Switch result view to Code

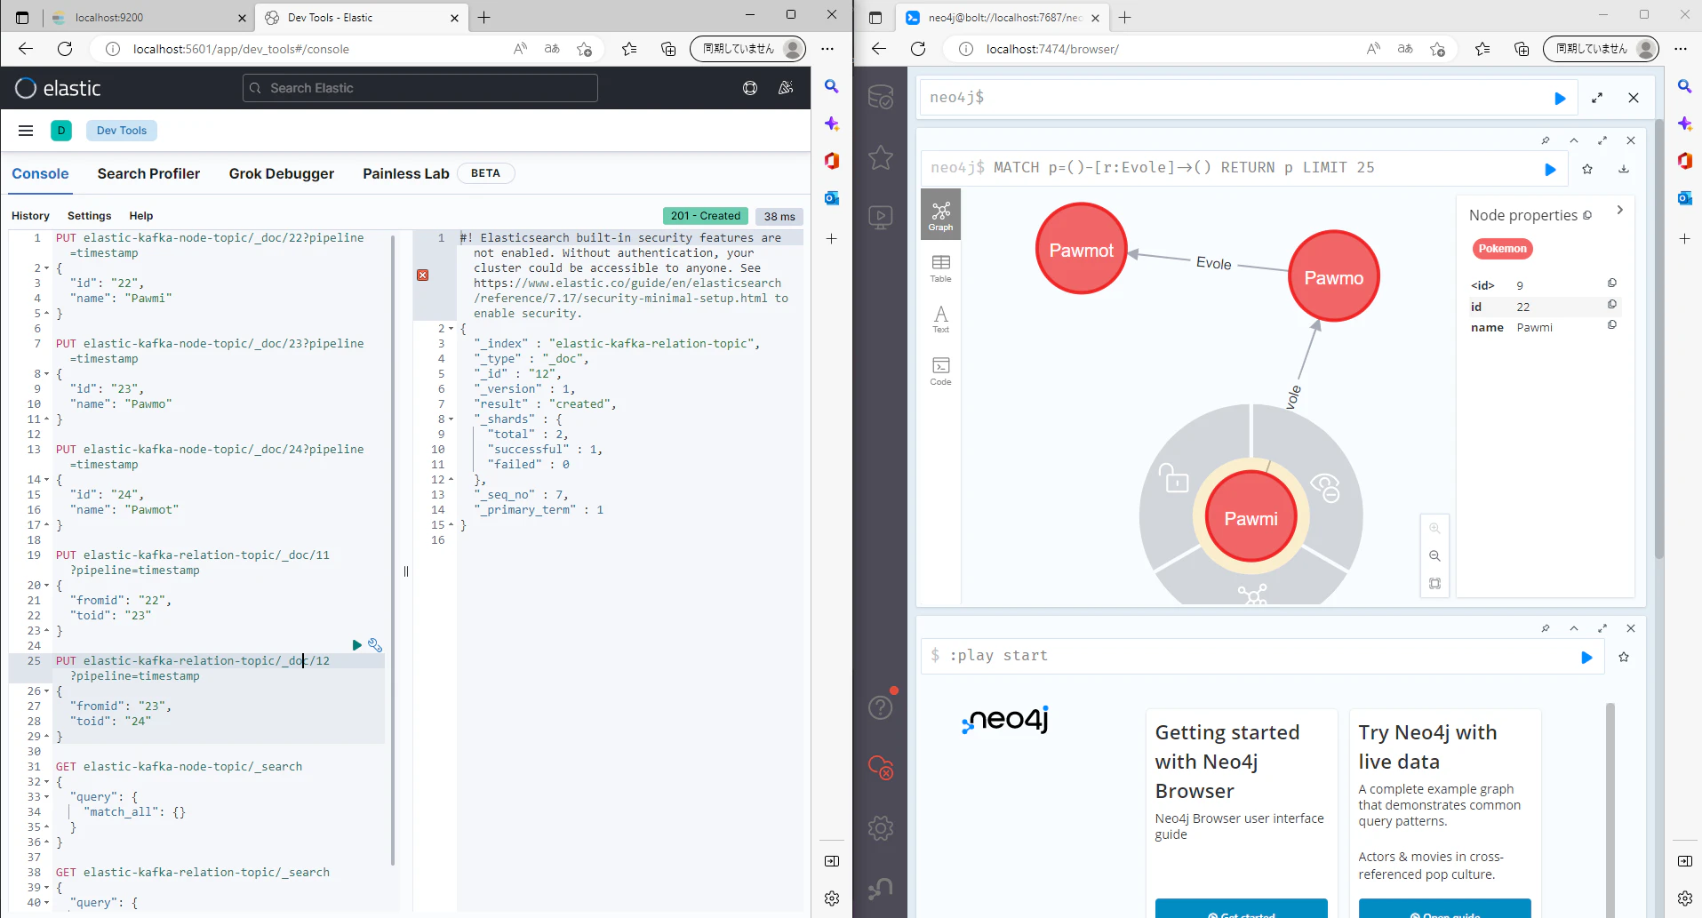coord(940,371)
